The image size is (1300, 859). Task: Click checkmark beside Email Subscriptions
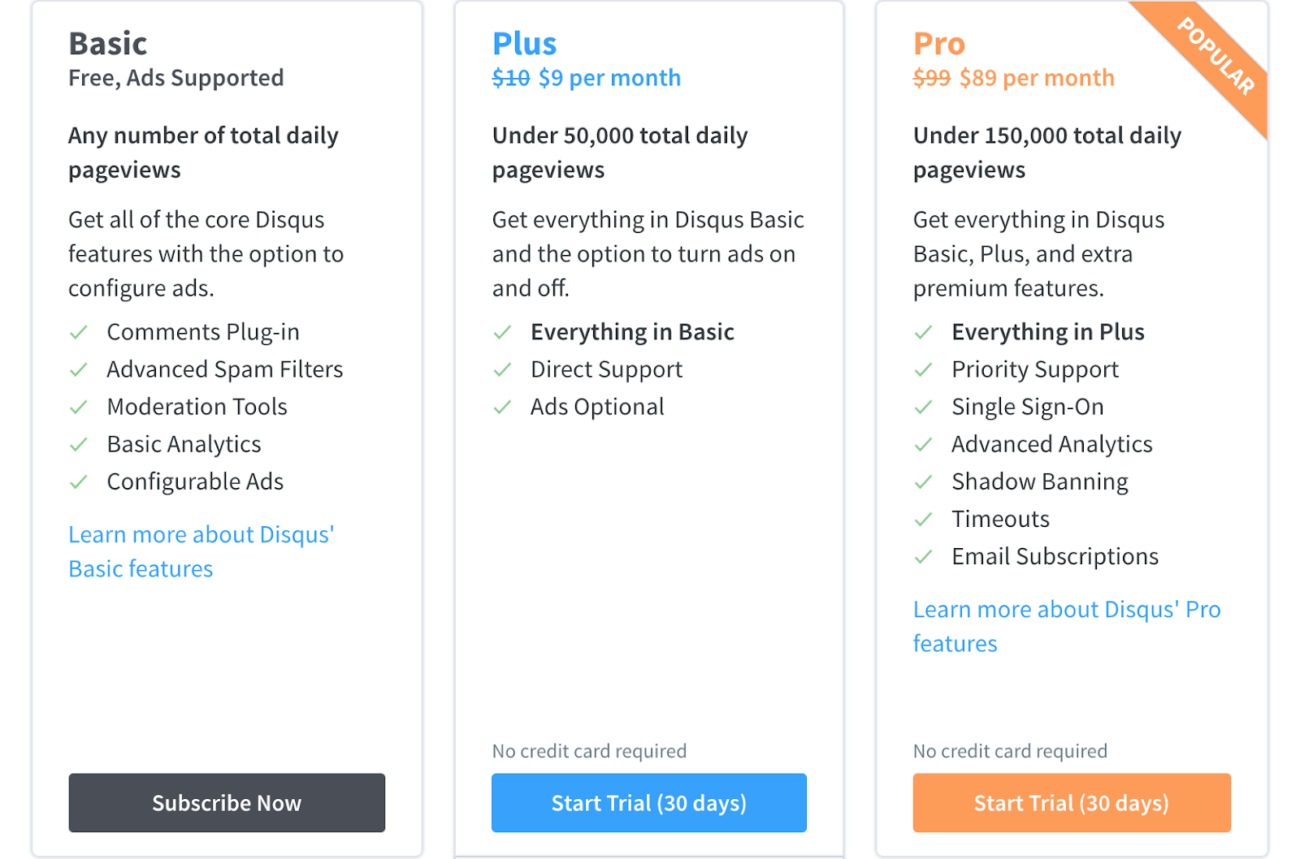point(924,557)
